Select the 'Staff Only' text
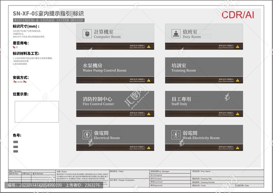The image size is (273, 193). tap(179, 104)
